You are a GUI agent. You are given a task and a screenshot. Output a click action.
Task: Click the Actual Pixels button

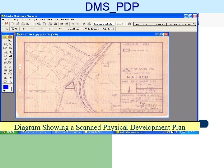[x=74, y=29]
